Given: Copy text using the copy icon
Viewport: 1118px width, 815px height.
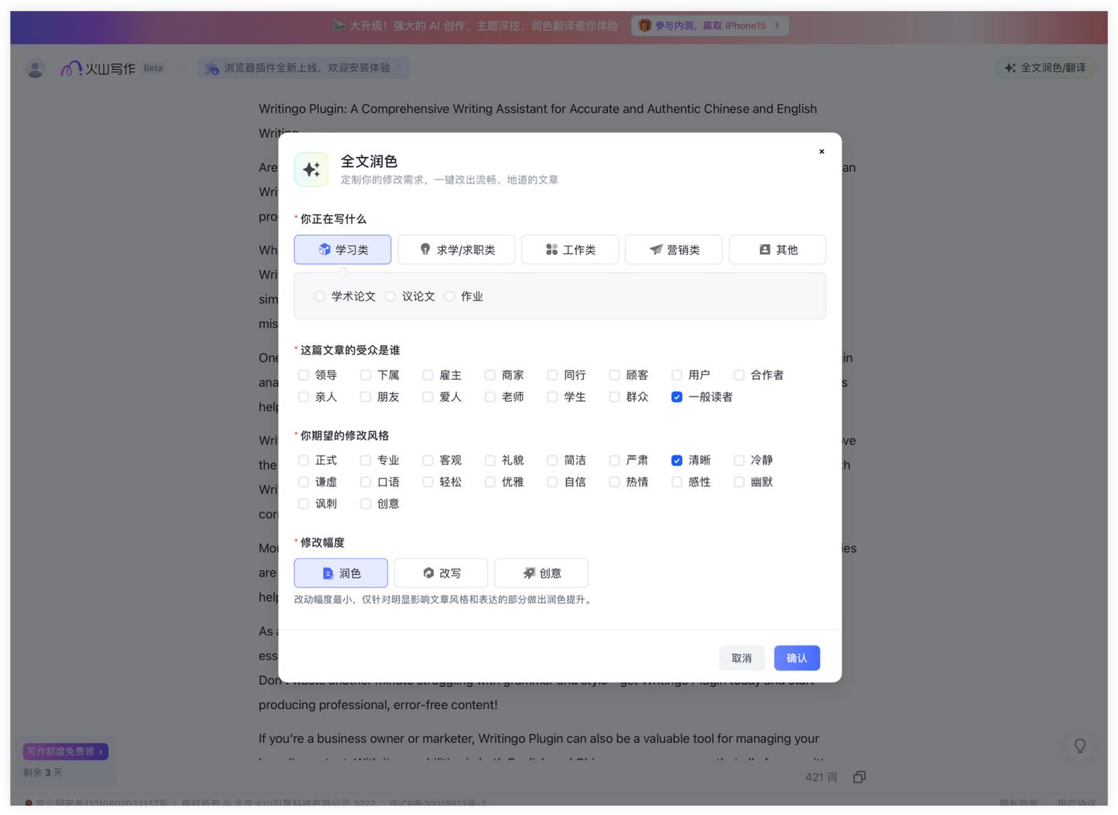Looking at the screenshot, I should coord(859,777).
